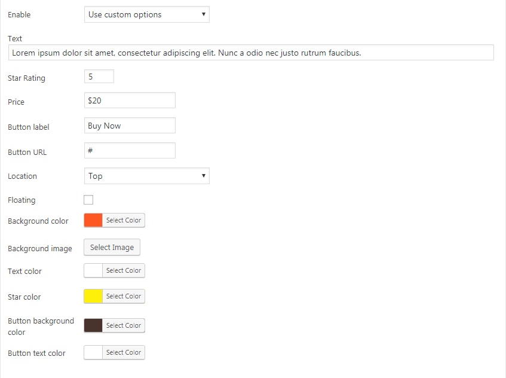Click the yellow Star color swatch
This screenshot has width=506, height=378.
(93, 297)
